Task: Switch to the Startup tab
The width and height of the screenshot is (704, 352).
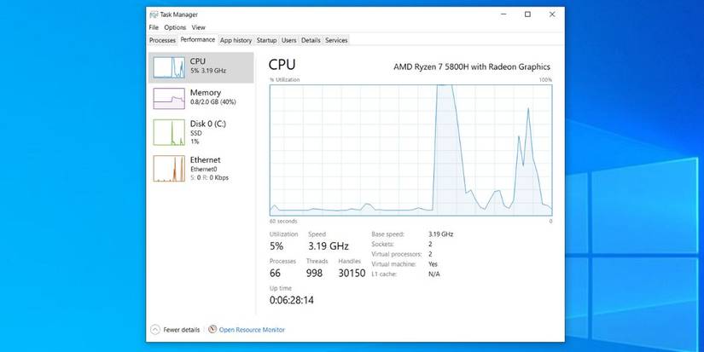Action: 266,40
